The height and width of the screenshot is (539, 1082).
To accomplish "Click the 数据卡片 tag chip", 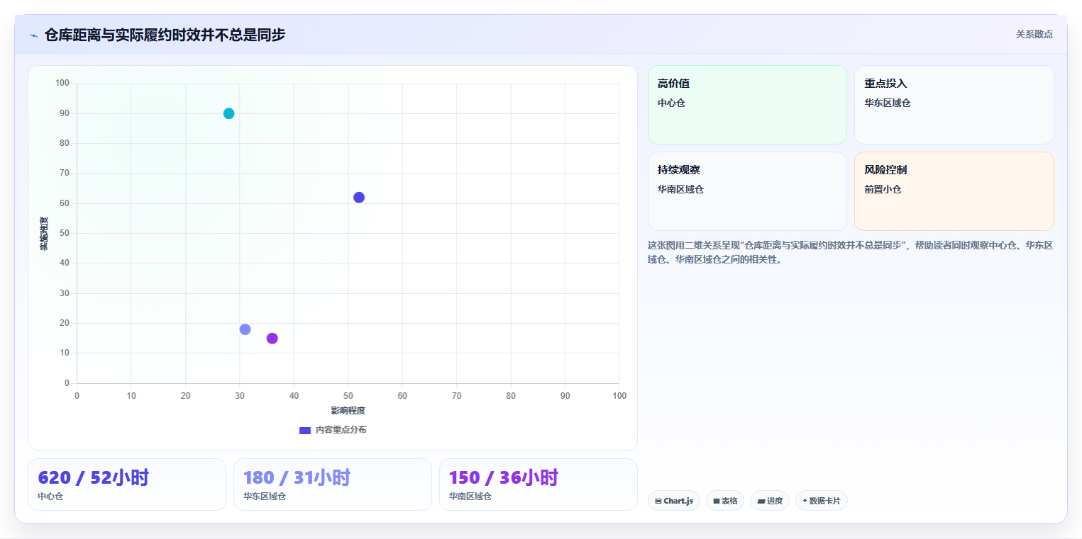I will tap(822, 501).
